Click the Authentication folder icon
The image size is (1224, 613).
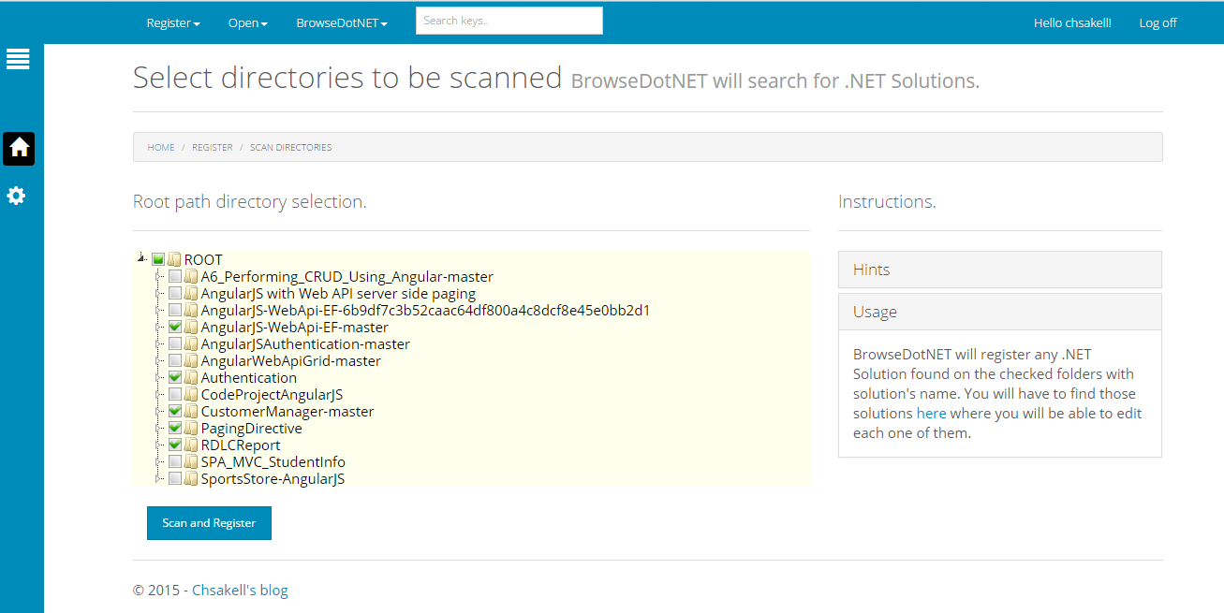(191, 378)
